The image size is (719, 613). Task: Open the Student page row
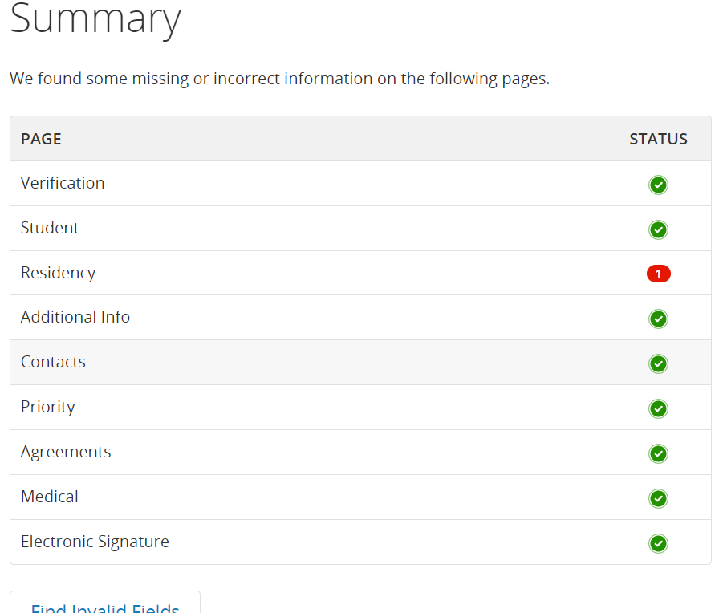coord(50,228)
